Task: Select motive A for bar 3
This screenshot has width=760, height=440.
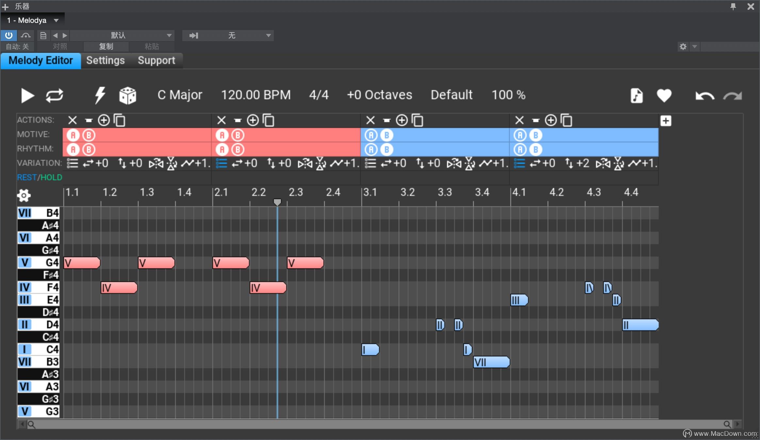Action: [x=371, y=135]
